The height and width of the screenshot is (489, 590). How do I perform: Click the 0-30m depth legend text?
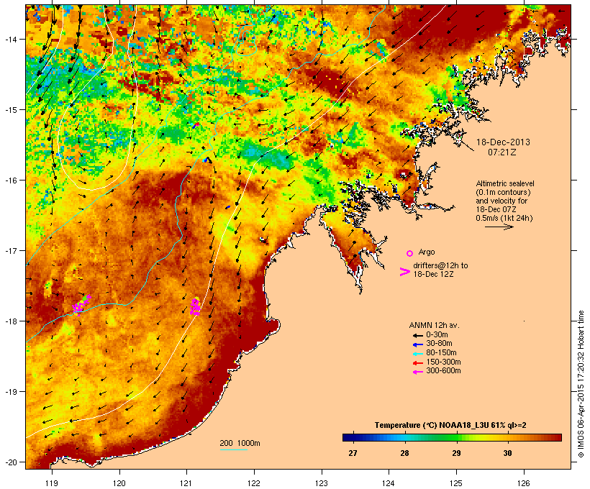click(437, 335)
